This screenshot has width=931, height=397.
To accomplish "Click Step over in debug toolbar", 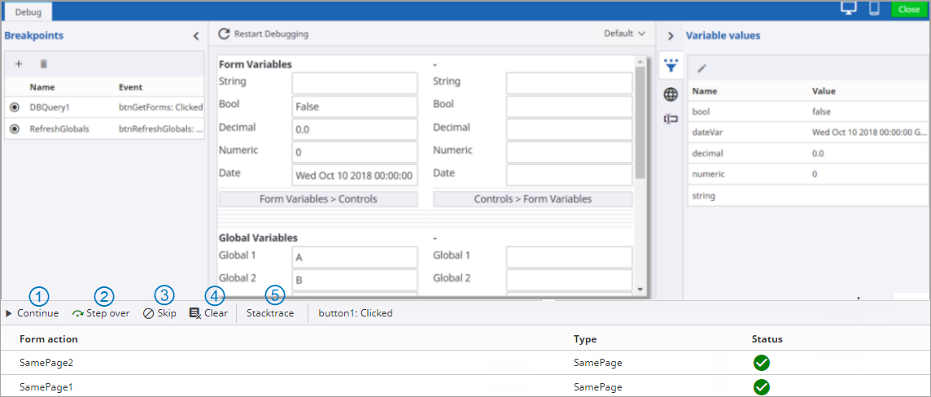I will click(101, 313).
